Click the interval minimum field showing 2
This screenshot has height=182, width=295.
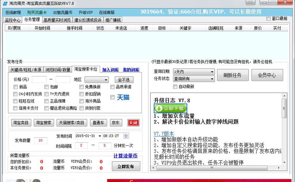(x=81, y=146)
